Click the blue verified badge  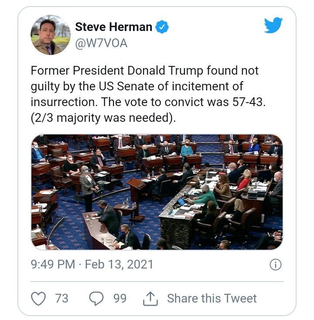pos(163,27)
